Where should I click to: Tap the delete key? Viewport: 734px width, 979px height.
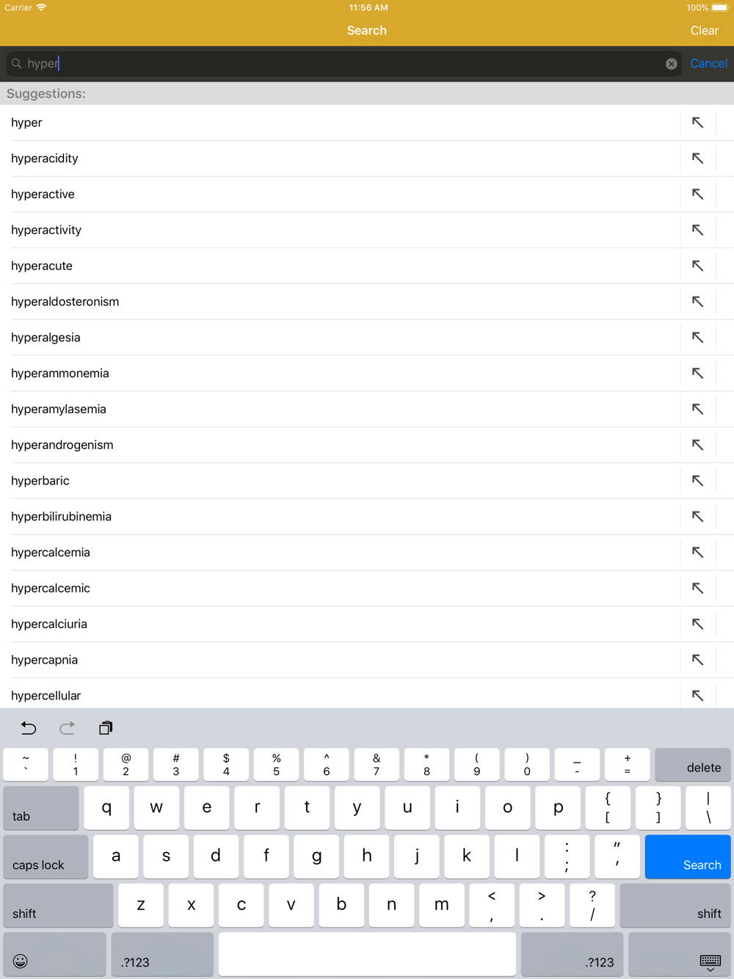click(x=693, y=765)
